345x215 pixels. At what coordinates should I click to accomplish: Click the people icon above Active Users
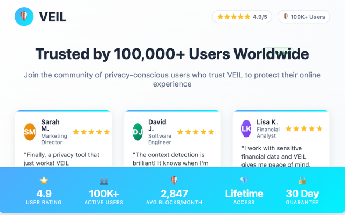(x=104, y=181)
